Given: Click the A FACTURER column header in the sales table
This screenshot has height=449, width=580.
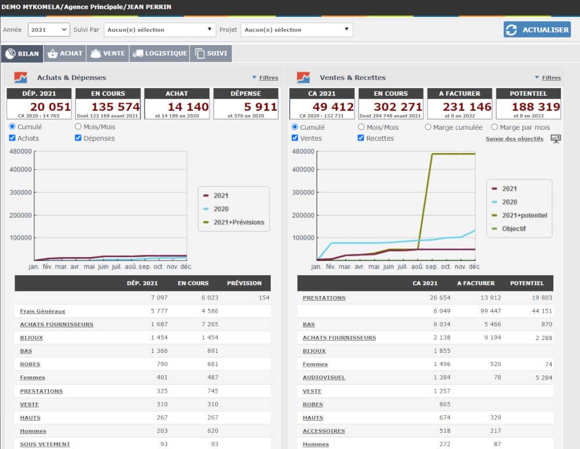Looking at the screenshot, I should click(x=476, y=283).
